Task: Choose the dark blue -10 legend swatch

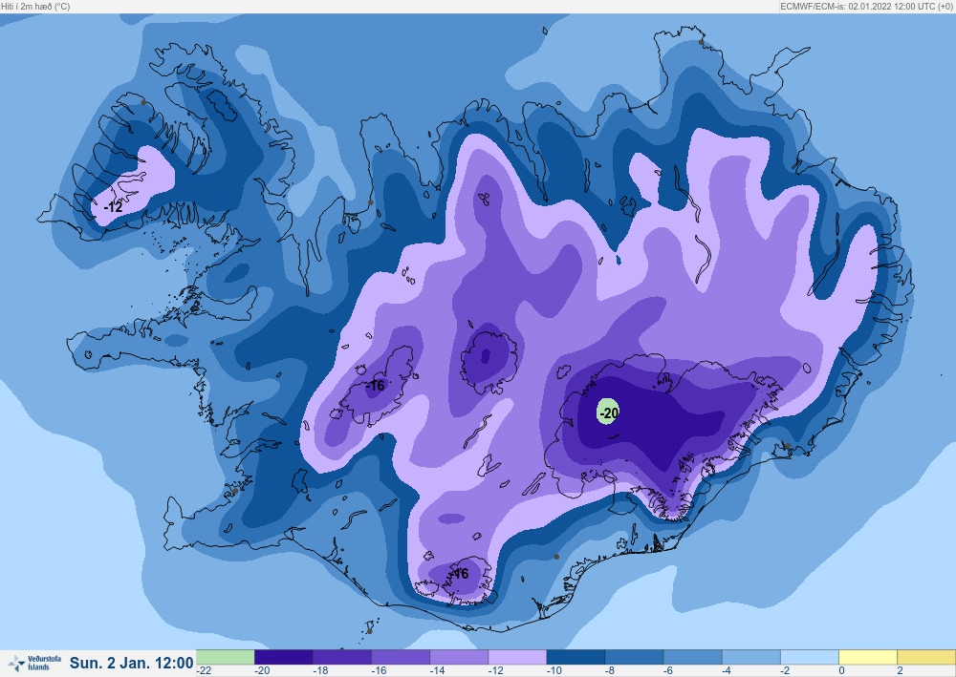Action: tap(576, 657)
